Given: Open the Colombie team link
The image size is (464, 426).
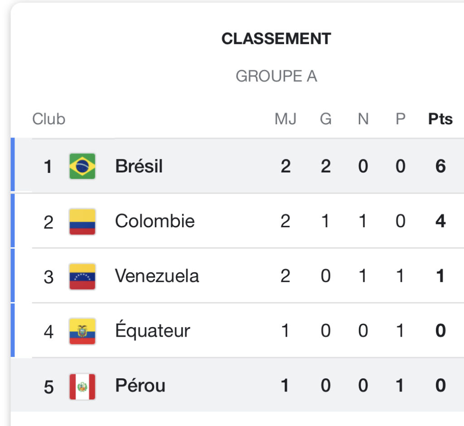Looking at the screenshot, I should tap(155, 221).
